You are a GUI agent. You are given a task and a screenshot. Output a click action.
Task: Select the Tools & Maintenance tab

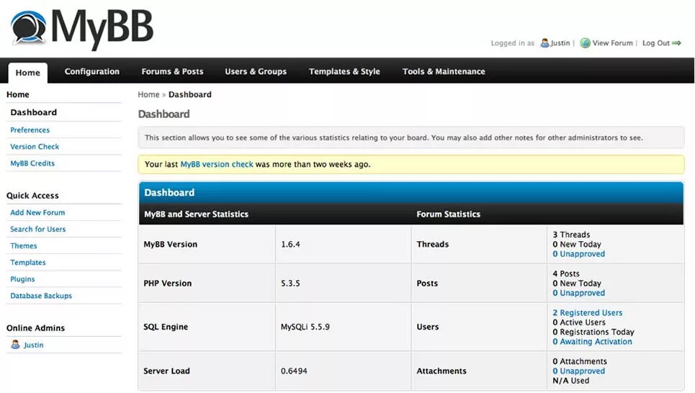click(x=444, y=71)
